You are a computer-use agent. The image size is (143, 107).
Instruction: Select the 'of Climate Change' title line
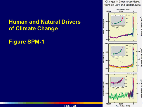click(33, 28)
